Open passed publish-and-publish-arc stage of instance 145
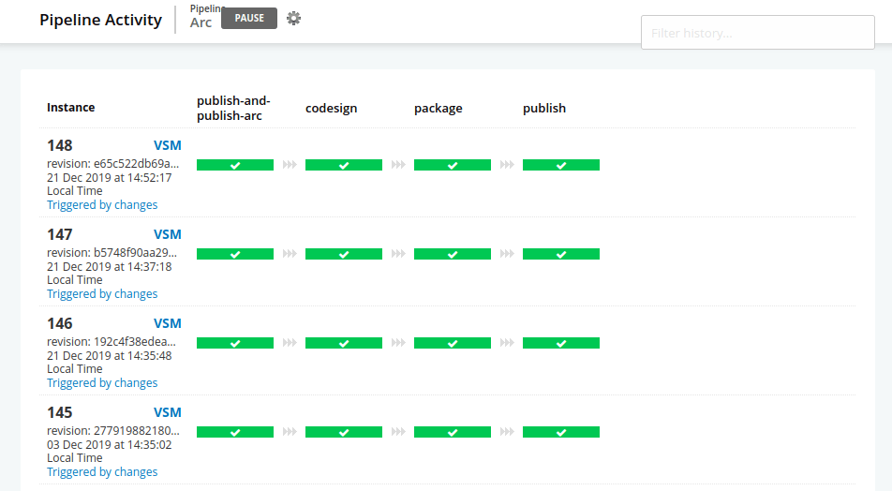This screenshot has width=892, height=491. tap(235, 432)
